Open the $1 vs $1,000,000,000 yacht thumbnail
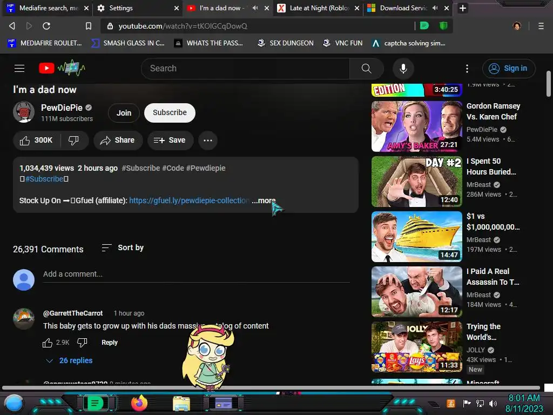This screenshot has height=415, width=553. coord(416,237)
